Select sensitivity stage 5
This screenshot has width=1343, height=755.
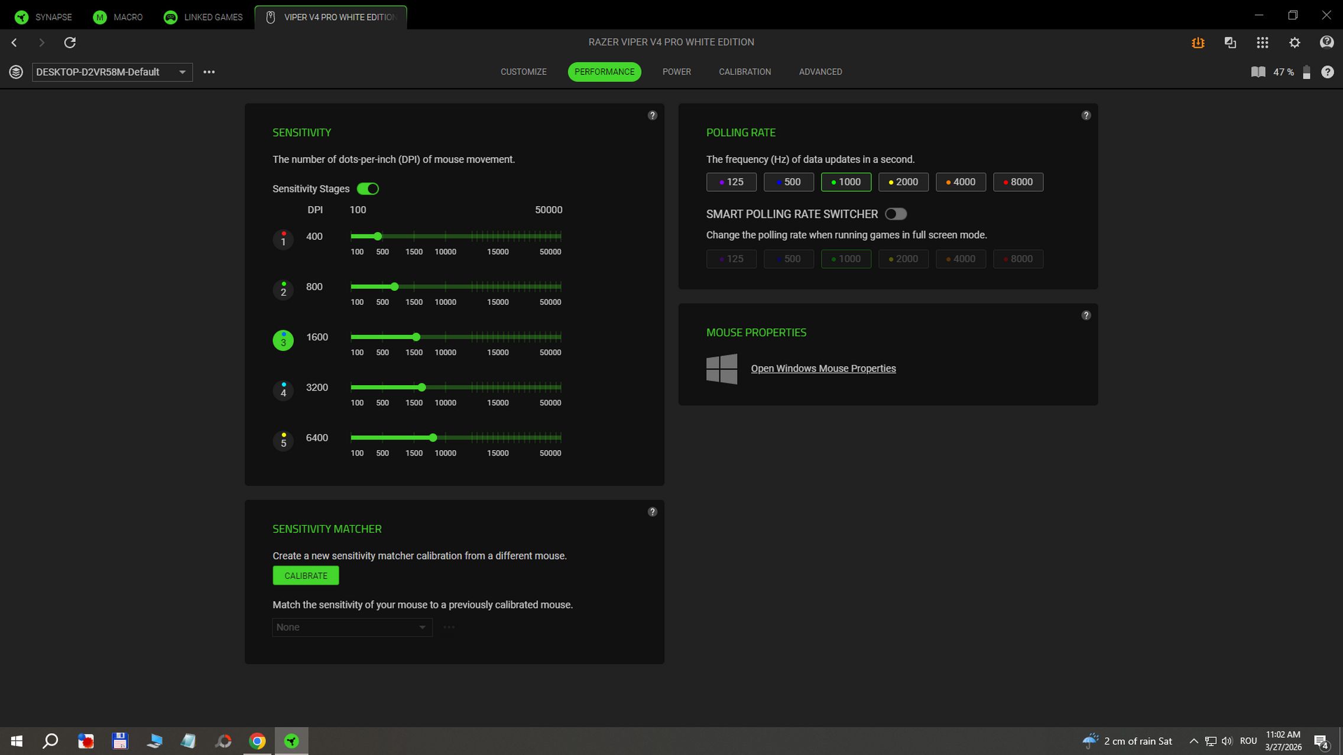click(283, 441)
